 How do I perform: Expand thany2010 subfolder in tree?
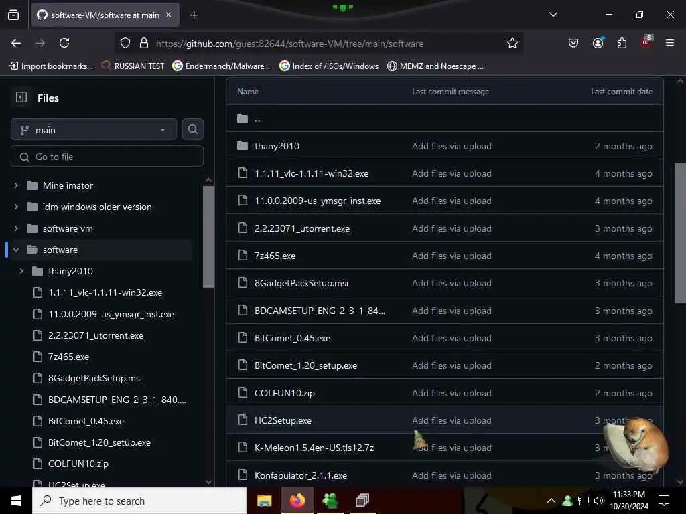[21, 271]
